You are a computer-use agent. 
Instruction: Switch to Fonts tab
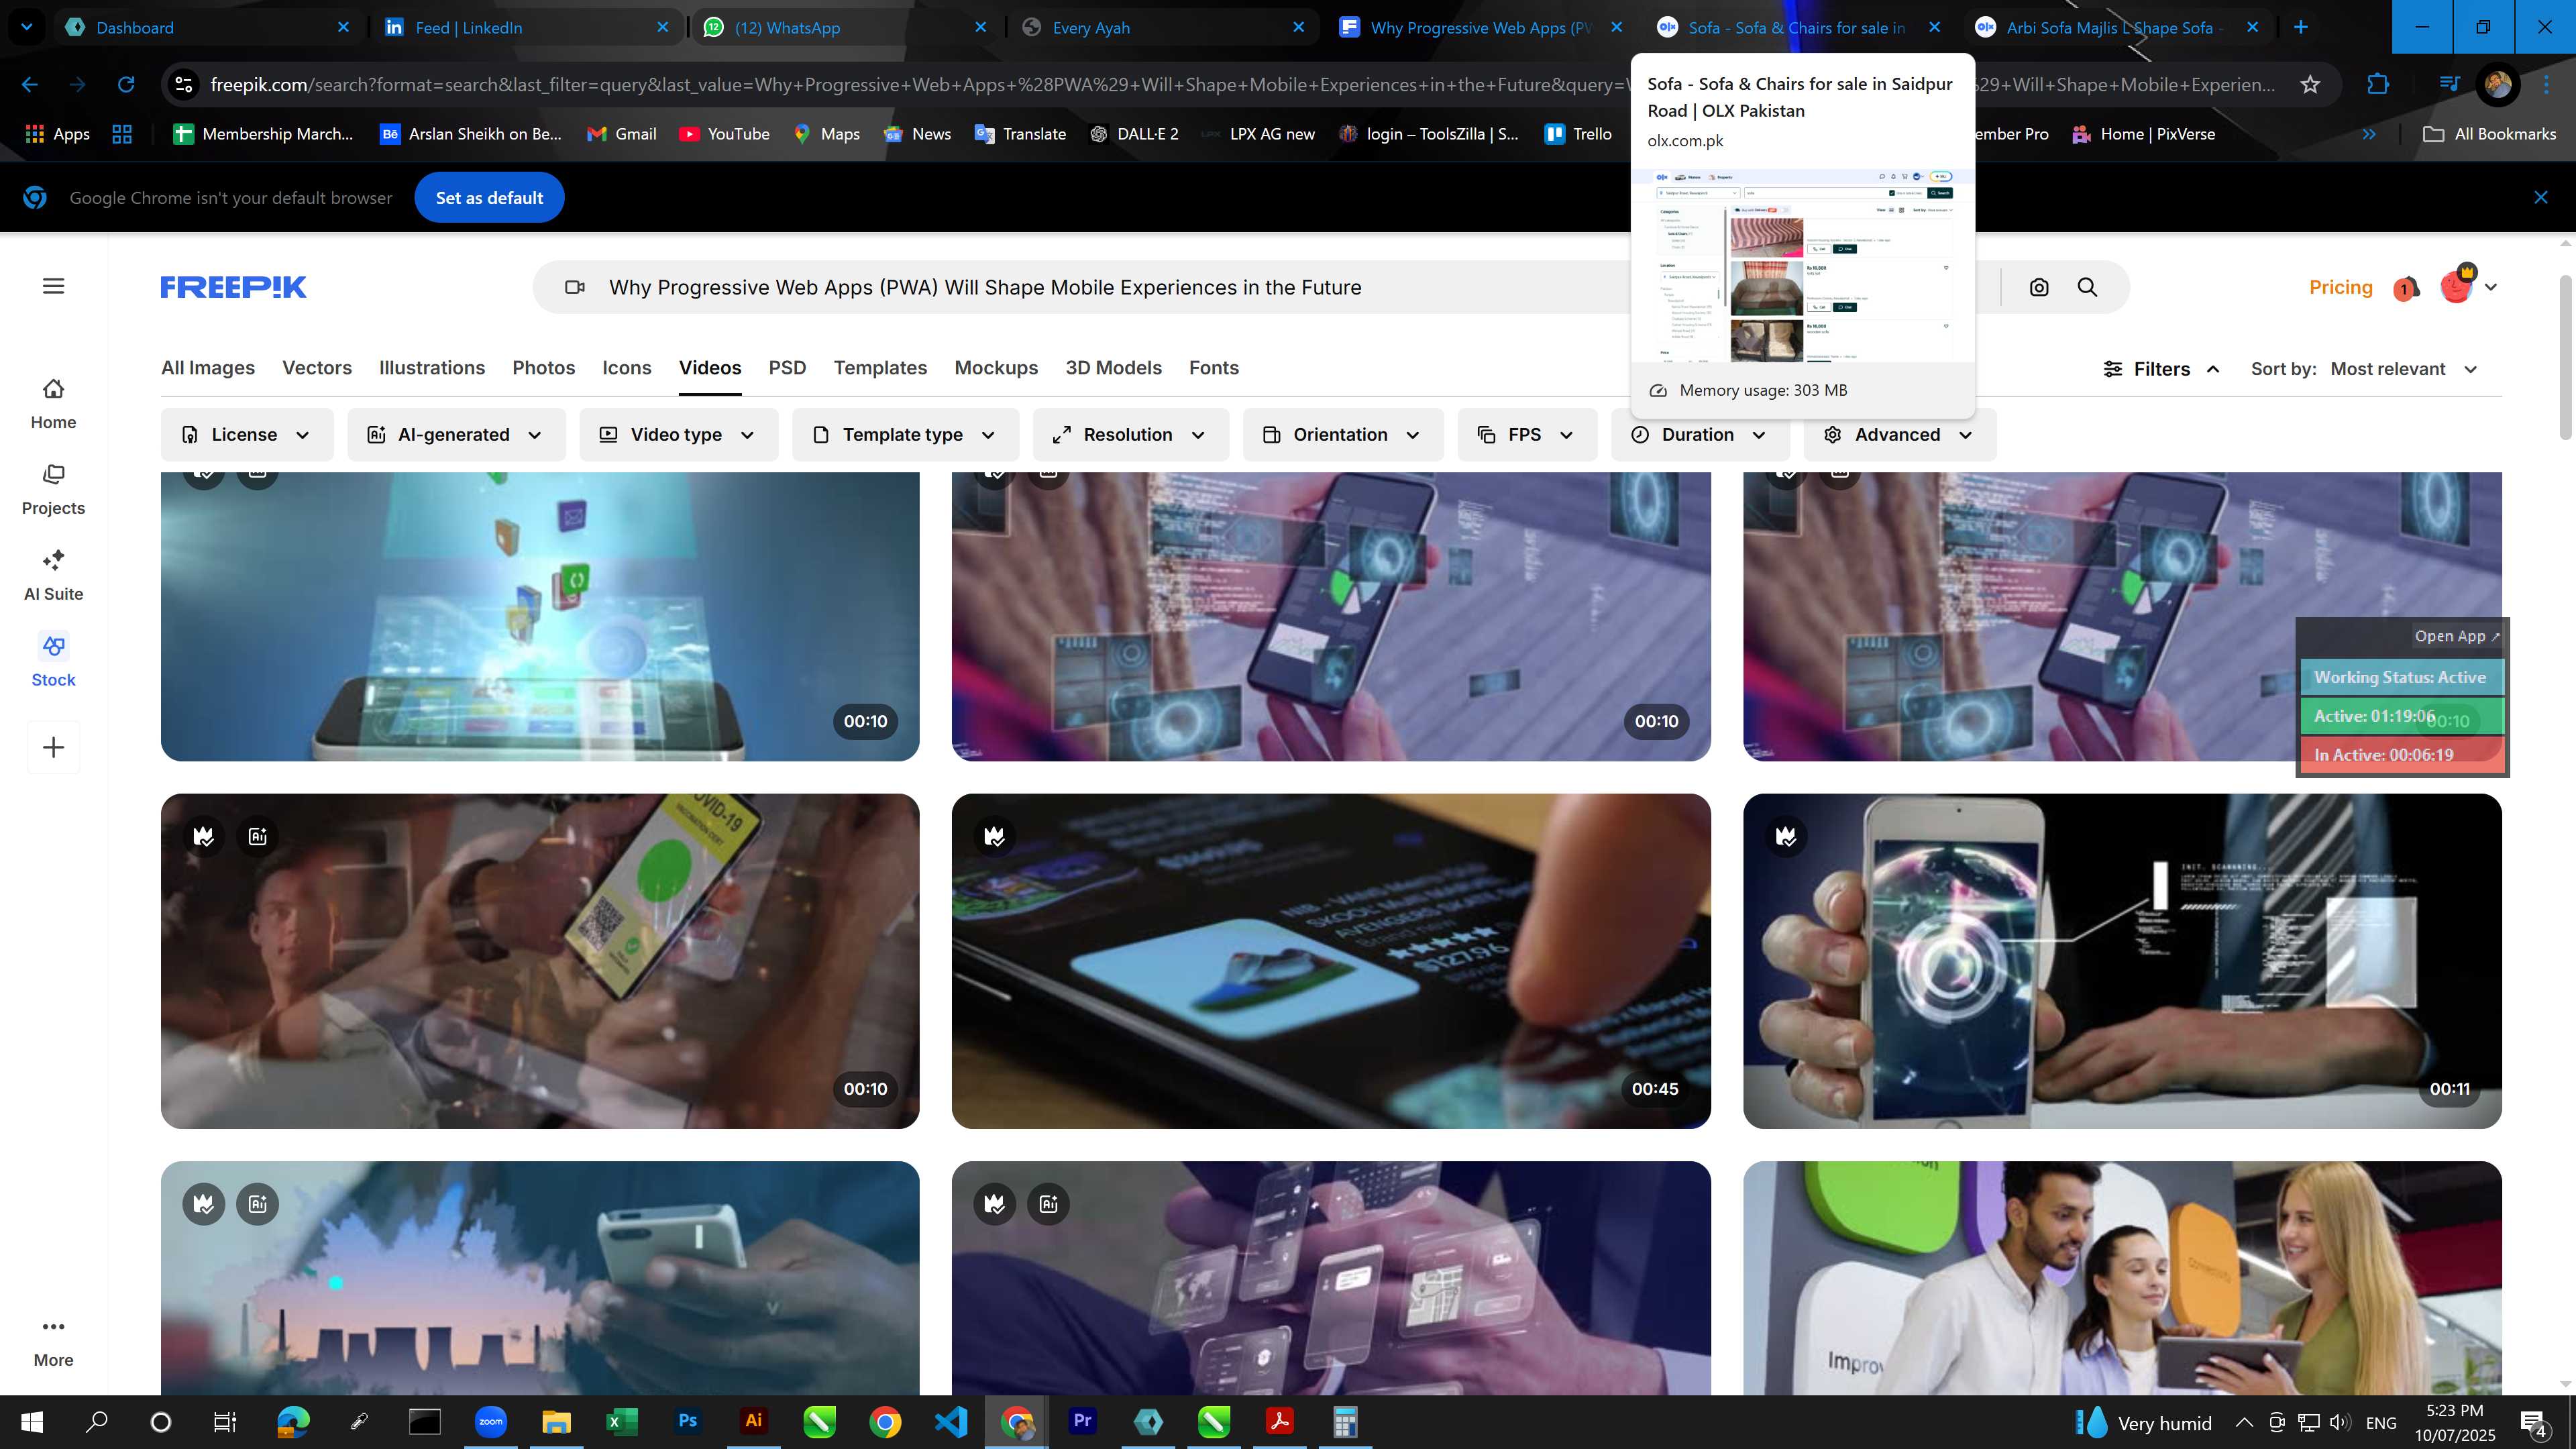(x=1214, y=368)
